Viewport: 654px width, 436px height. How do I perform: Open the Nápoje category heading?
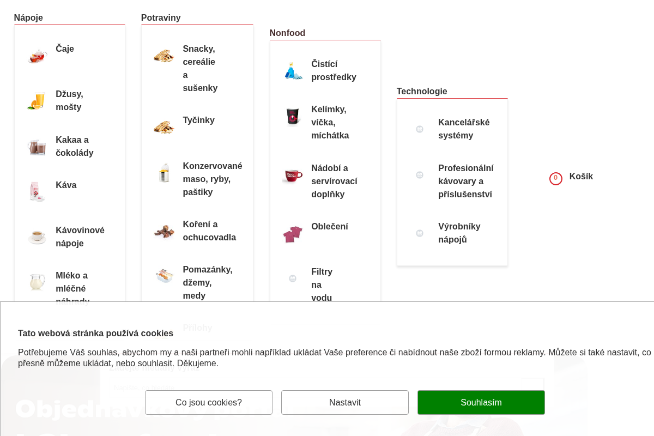[28, 17]
